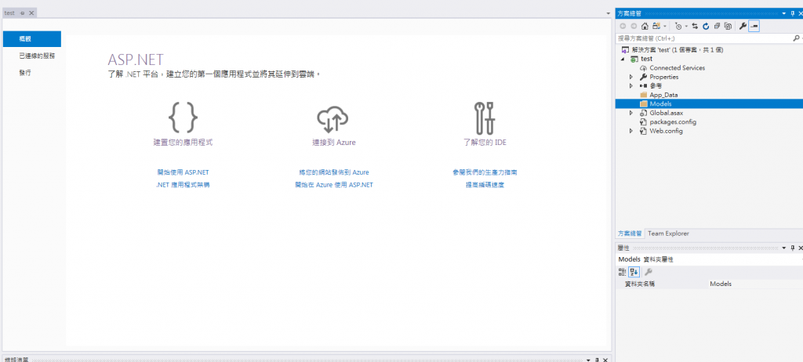Click the Collapse All icon in Solution Explorer
This screenshot has width=803, height=362.
(x=717, y=26)
